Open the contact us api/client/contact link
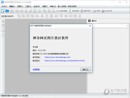Image resolution: width=130 pixels, height=98 pixels. point(65,61)
